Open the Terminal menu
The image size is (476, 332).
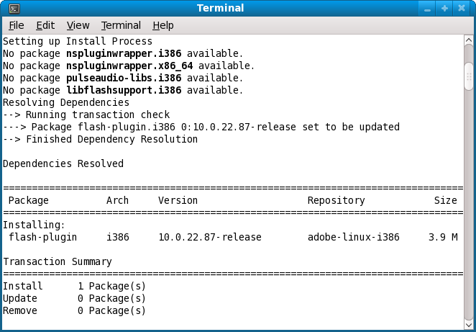pos(121,25)
